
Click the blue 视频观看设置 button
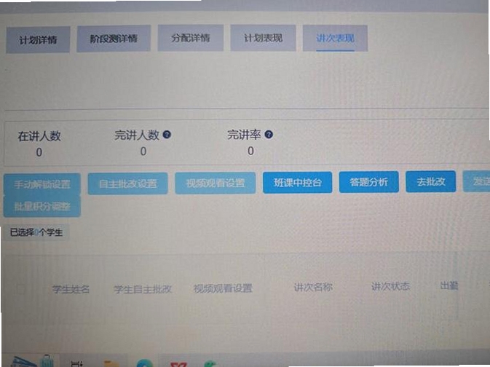pyautogui.click(x=216, y=183)
